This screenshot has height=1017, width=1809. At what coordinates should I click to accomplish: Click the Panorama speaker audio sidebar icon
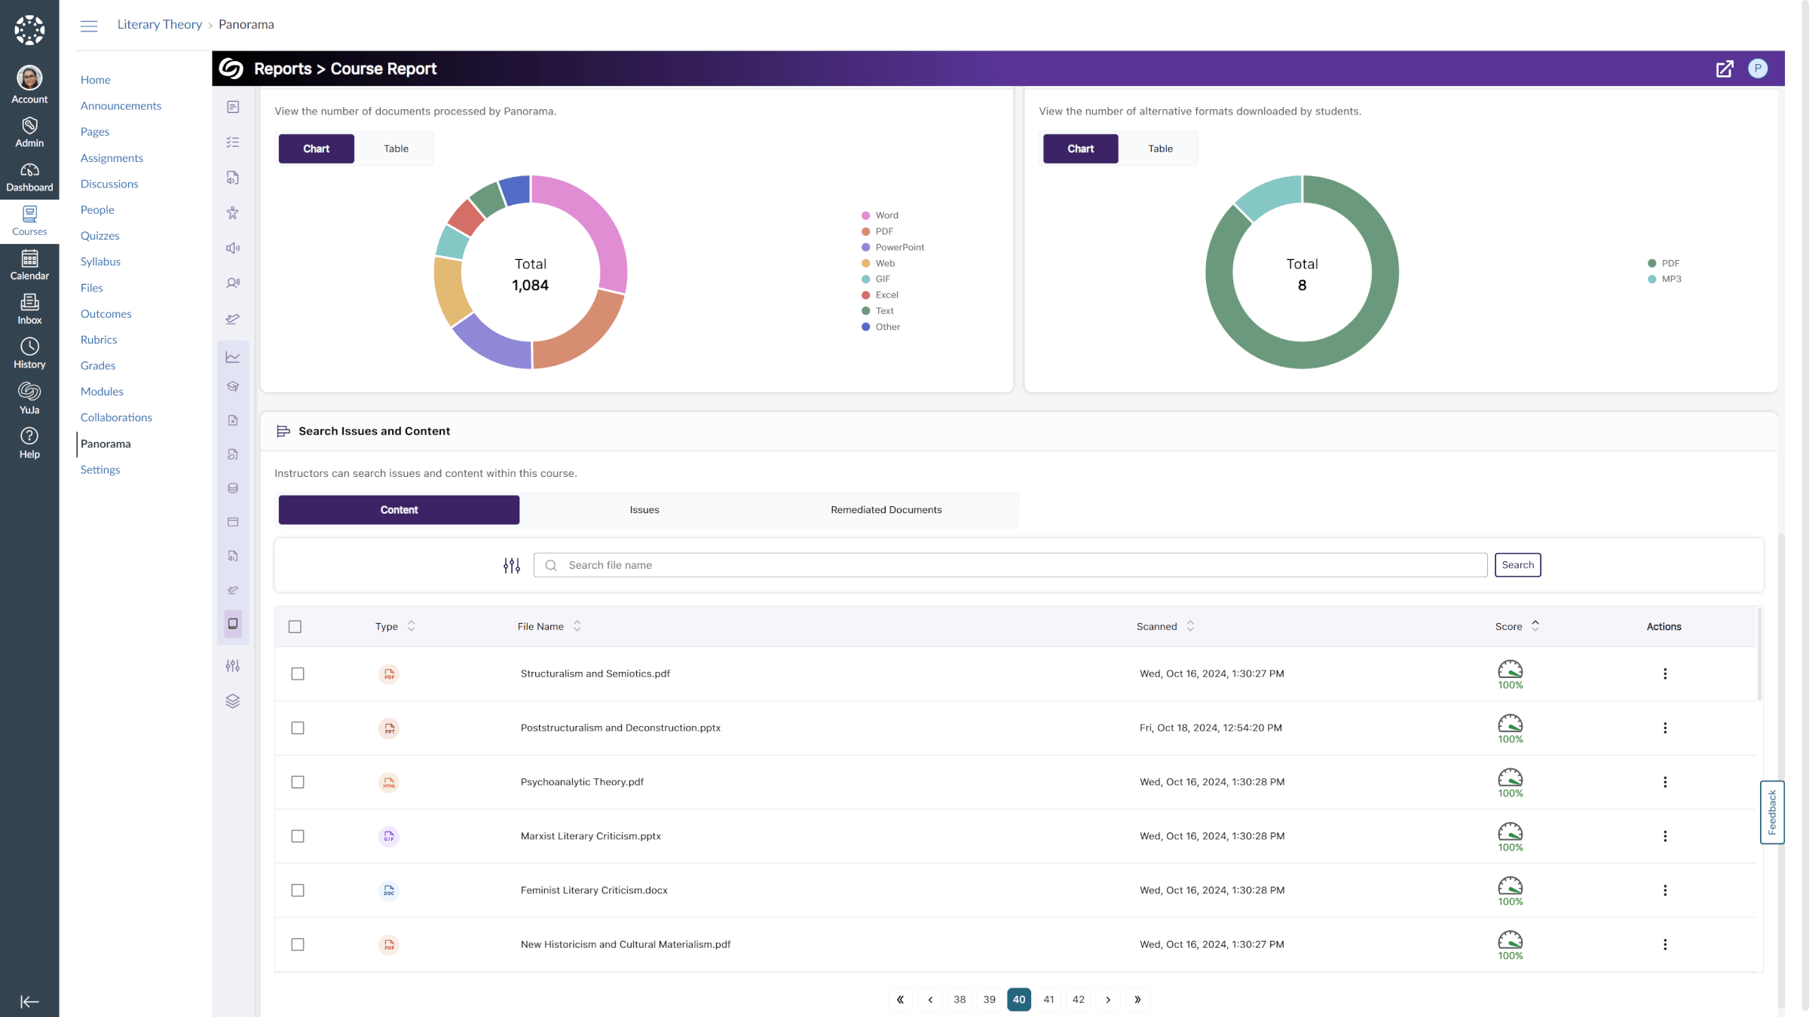tap(233, 248)
